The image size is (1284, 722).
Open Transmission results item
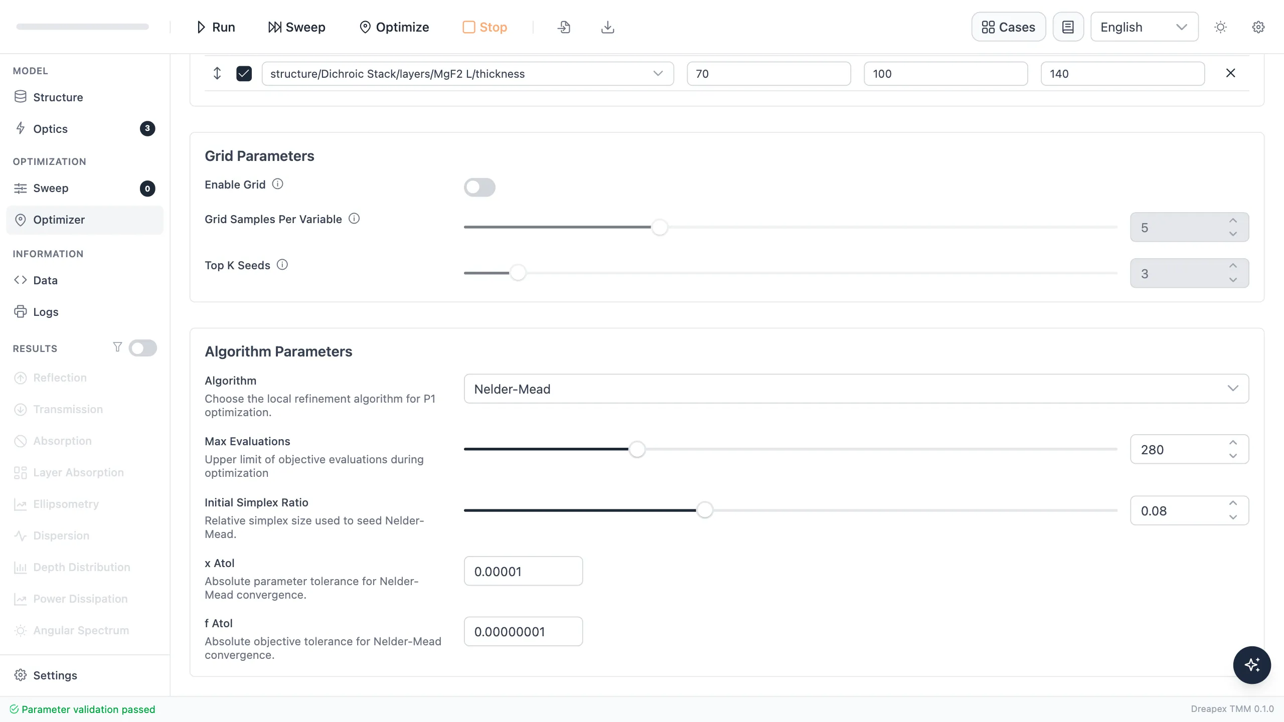tap(85, 410)
